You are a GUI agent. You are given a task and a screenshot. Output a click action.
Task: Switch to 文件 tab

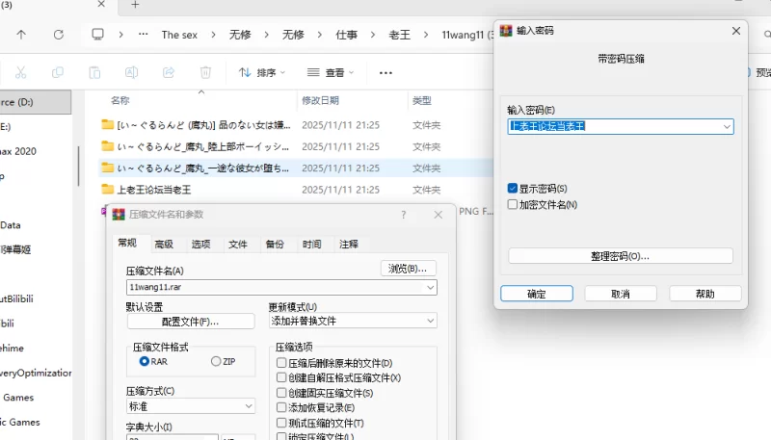click(x=237, y=244)
